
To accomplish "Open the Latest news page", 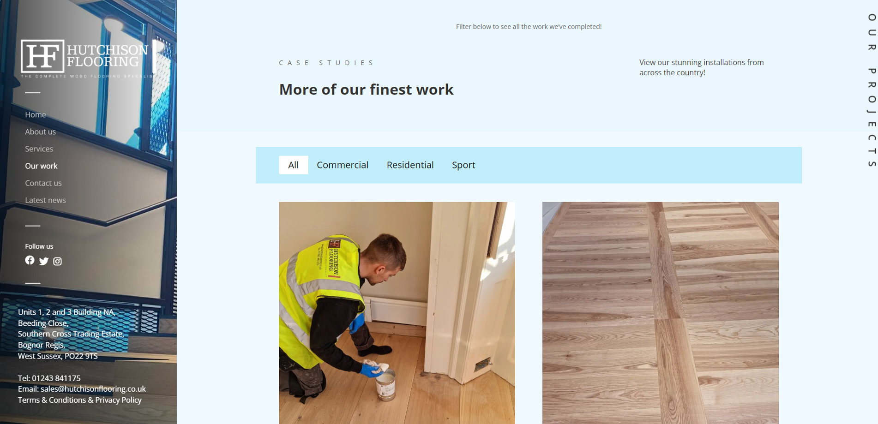I will pyautogui.click(x=45, y=200).
